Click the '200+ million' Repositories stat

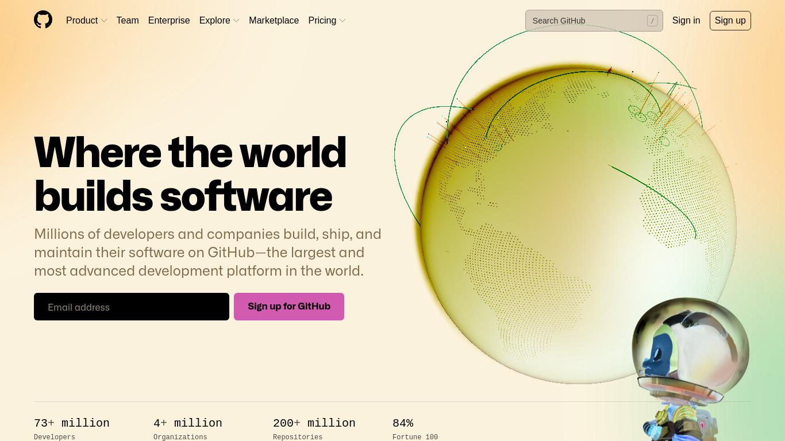(314, 428)
